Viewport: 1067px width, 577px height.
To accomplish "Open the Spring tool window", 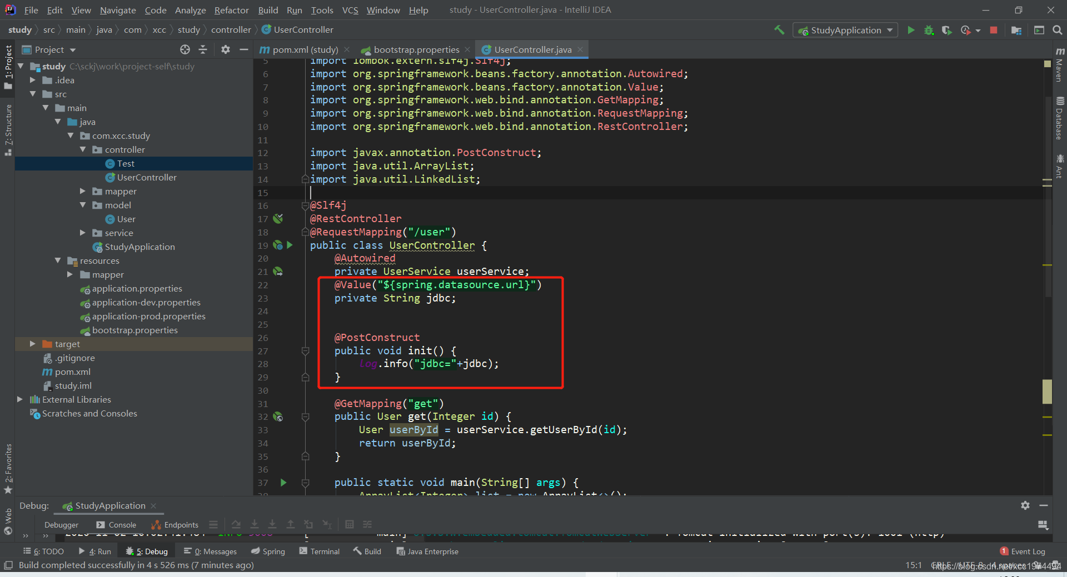I will [x=268, y=551].
